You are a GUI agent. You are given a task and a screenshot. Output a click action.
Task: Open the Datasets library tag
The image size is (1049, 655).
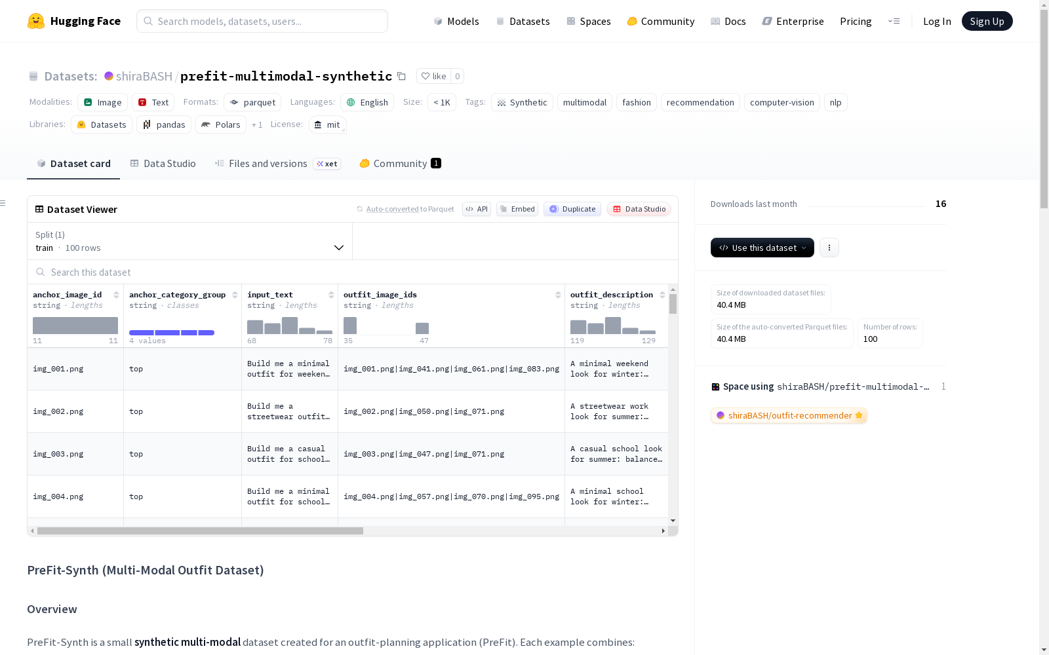[x=102, y=124]
